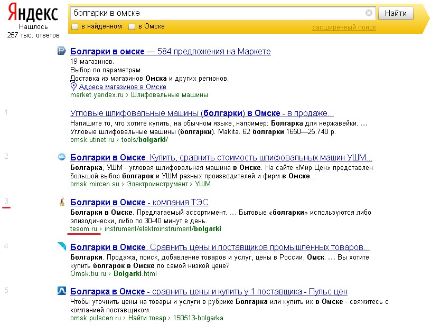431x325 pixels.
Task: Open the omsk.utinet.ru angle grinders result
Action: click(202, 113)
